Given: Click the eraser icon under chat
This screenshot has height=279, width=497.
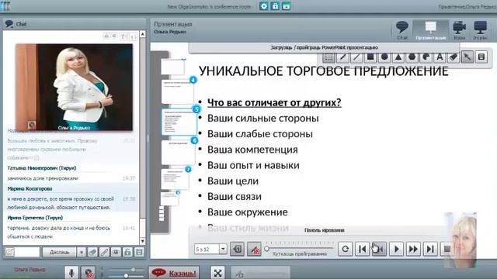Looking at the screenshot, I should pos(92,252).
